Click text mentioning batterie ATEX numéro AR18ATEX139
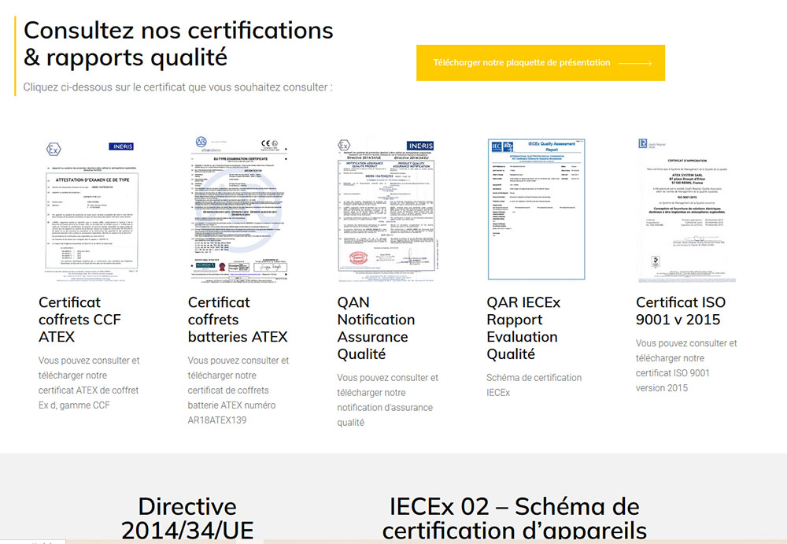This screenshot has width=787, height=544. (x=238, y=390)
